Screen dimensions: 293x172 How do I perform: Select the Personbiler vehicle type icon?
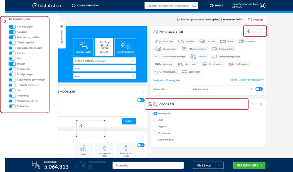coord(158,41)
